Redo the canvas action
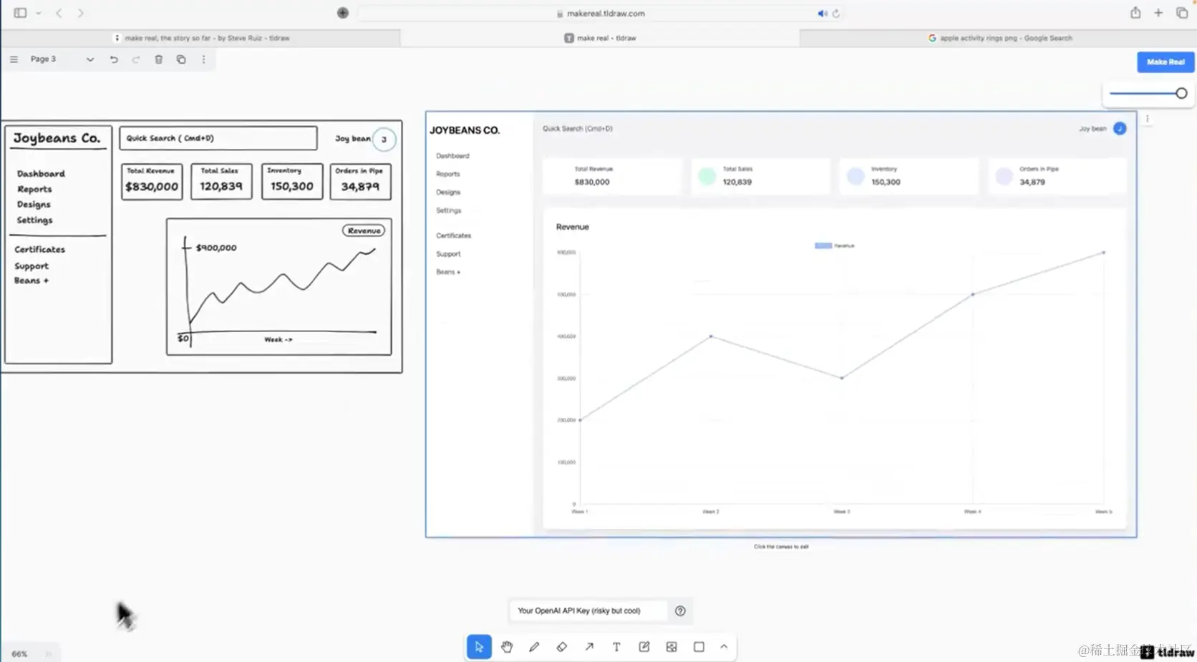 pos(136,59)
